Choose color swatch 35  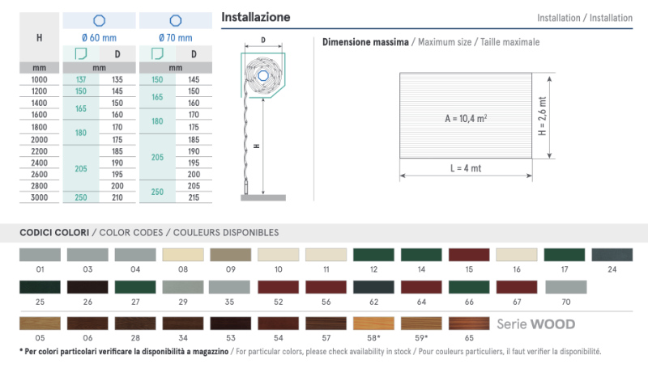pos(230,287)
